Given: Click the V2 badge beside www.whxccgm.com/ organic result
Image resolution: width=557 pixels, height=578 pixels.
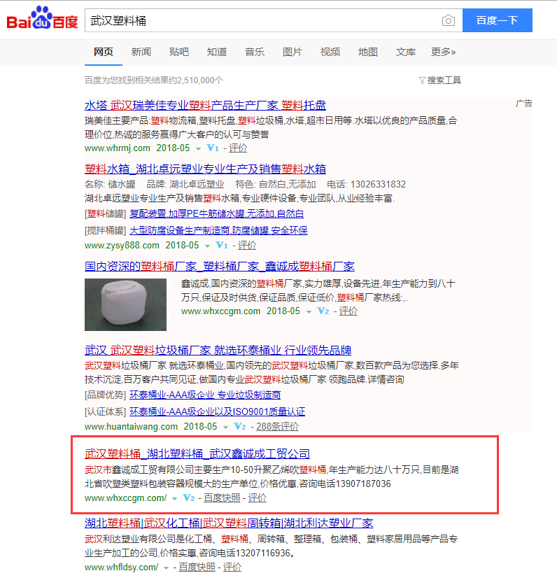Looking at the screenshot, I should (189, 498).
